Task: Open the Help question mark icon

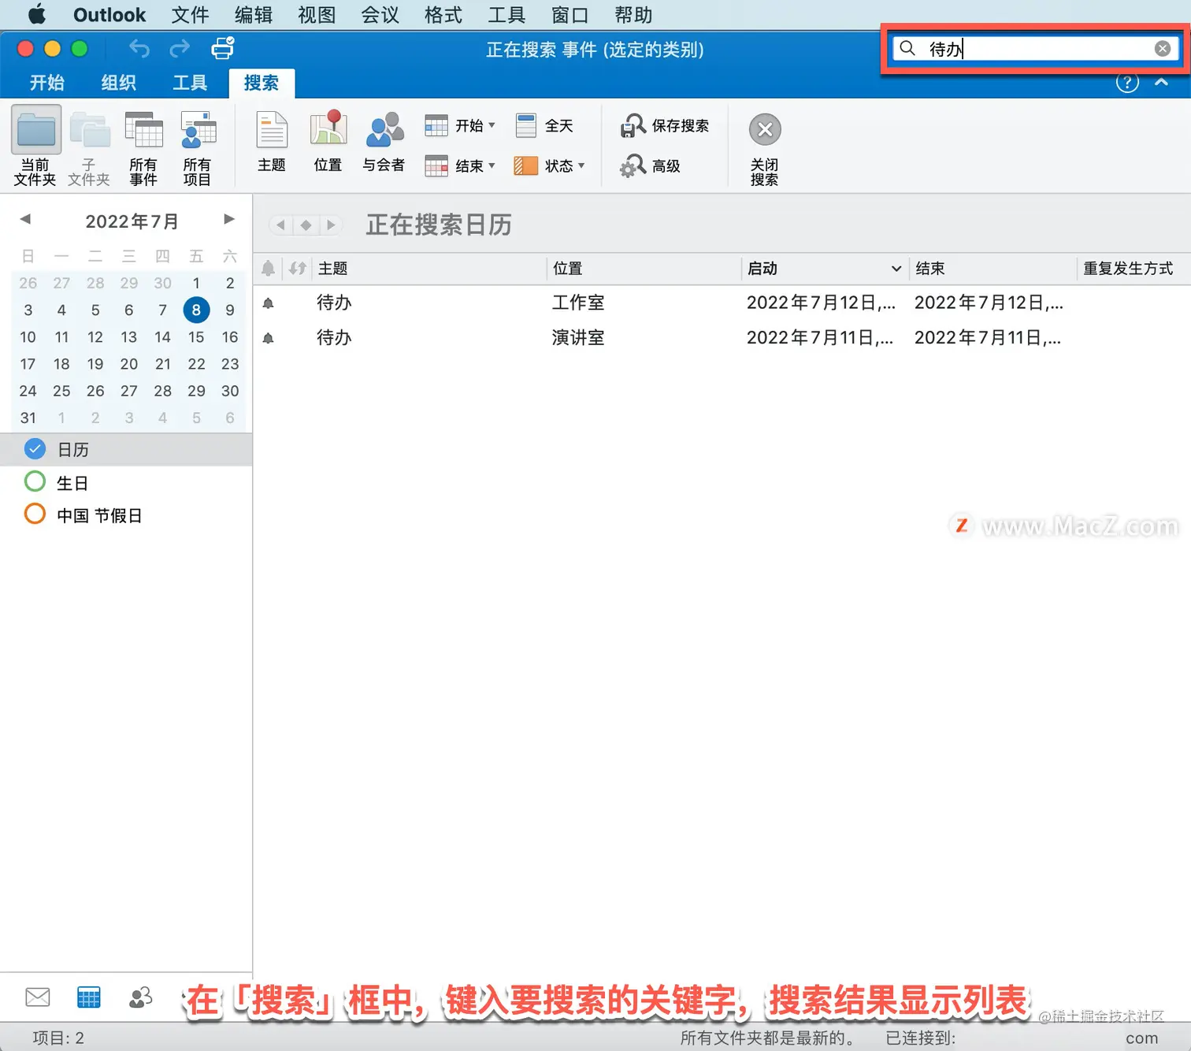Action: pos(1127,83)
